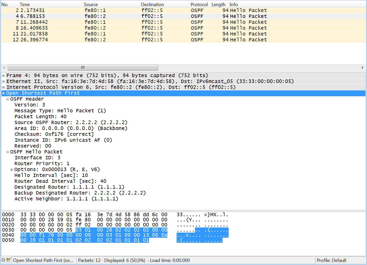Select Router Priority: 1 field

[42, 164]
